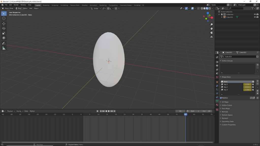
Task: Select the Move tool in viewport toolbar
Action: click(x=4, y=24)
